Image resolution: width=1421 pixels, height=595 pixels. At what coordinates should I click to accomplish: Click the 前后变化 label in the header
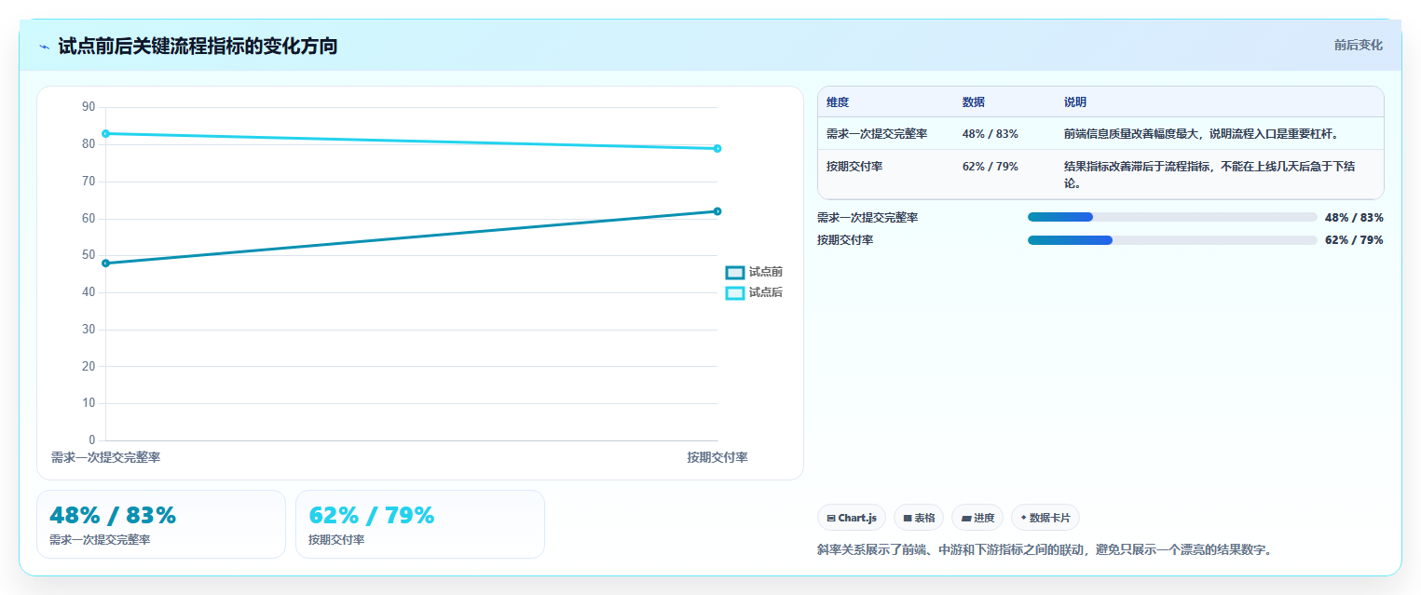[x=1358, y=45]
